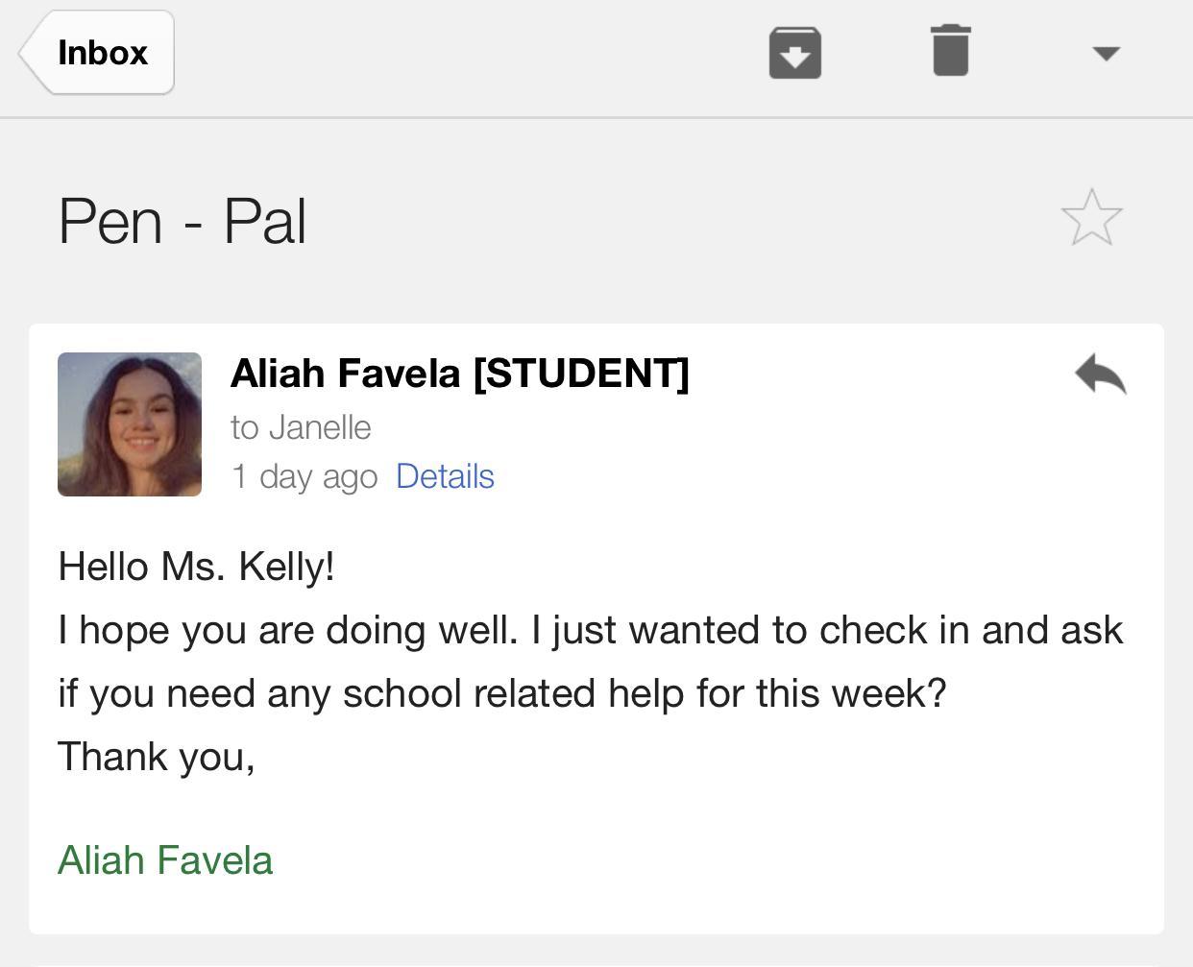Click the "Thank you," closing line
This screenshot has width=1193, height=967.
coord(156,757)
